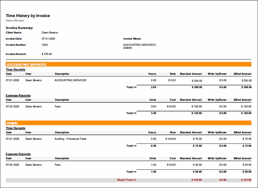Screen dimensions: 258x188
Task: Click the invoice date 07-31-2026
Action: pos(48,39)
